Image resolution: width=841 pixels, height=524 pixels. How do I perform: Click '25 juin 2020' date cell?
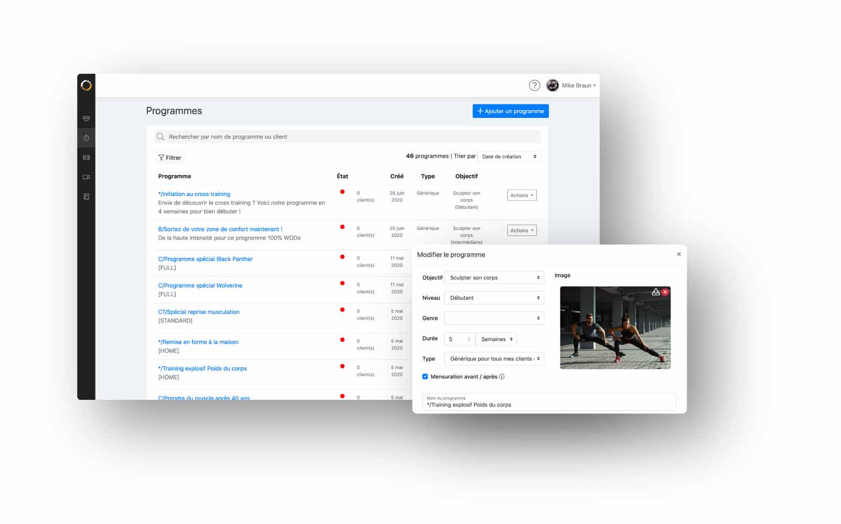click(x=397, y=232)
